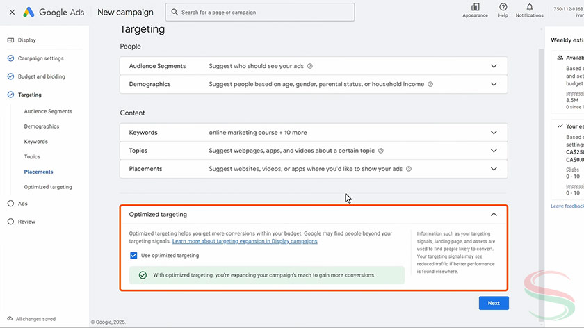Go to Campaign settings step in sidebar

pyautogui.click(x=40, y=58)
